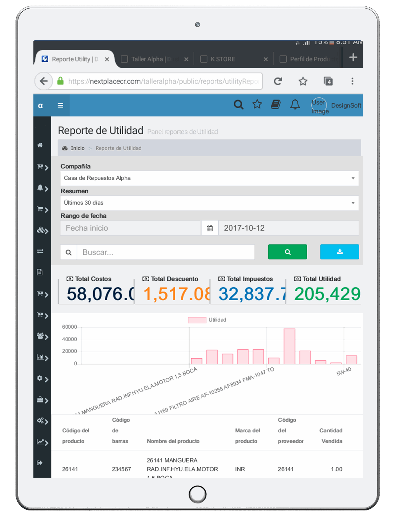Reload the page in browser
397x524 pixels.
[x=278, y=81]
